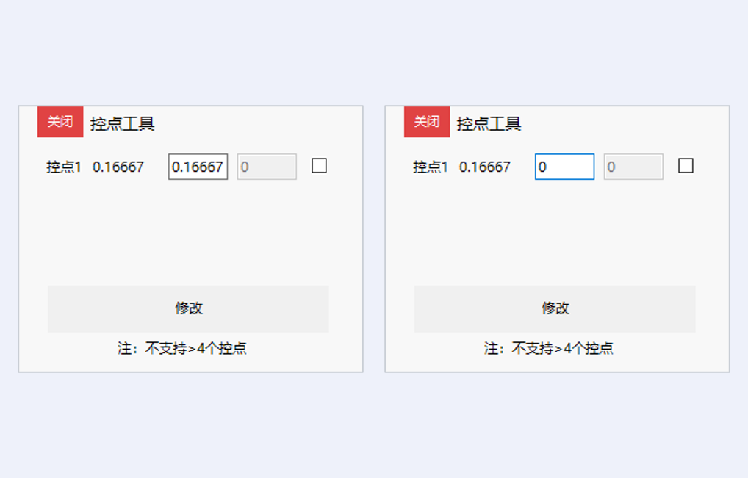Click the 注：不支持>4个控点 note in right panel
This screenshot has height=478, width=748.
click(549, 348)
